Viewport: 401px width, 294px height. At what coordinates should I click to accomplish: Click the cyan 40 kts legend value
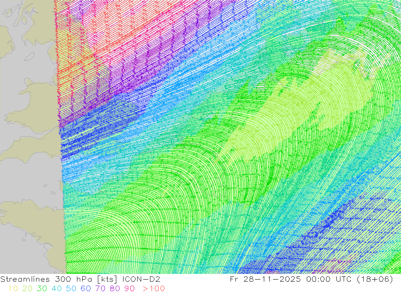[57, 289]
